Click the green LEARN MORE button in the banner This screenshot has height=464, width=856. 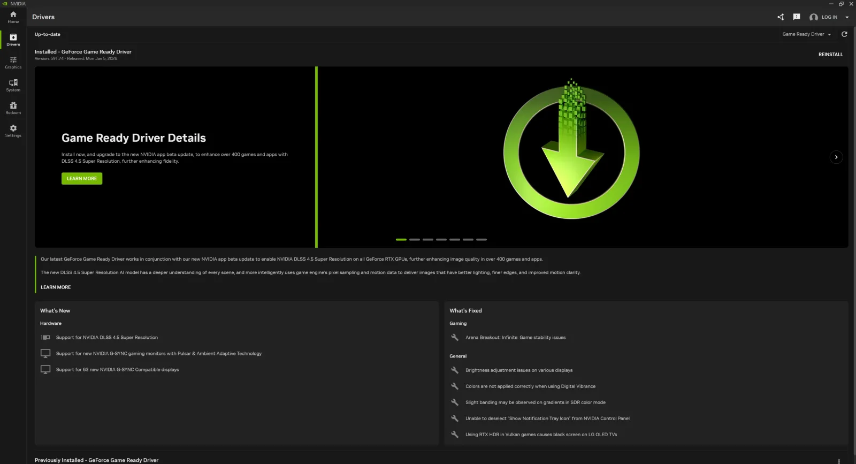[82, 179]
